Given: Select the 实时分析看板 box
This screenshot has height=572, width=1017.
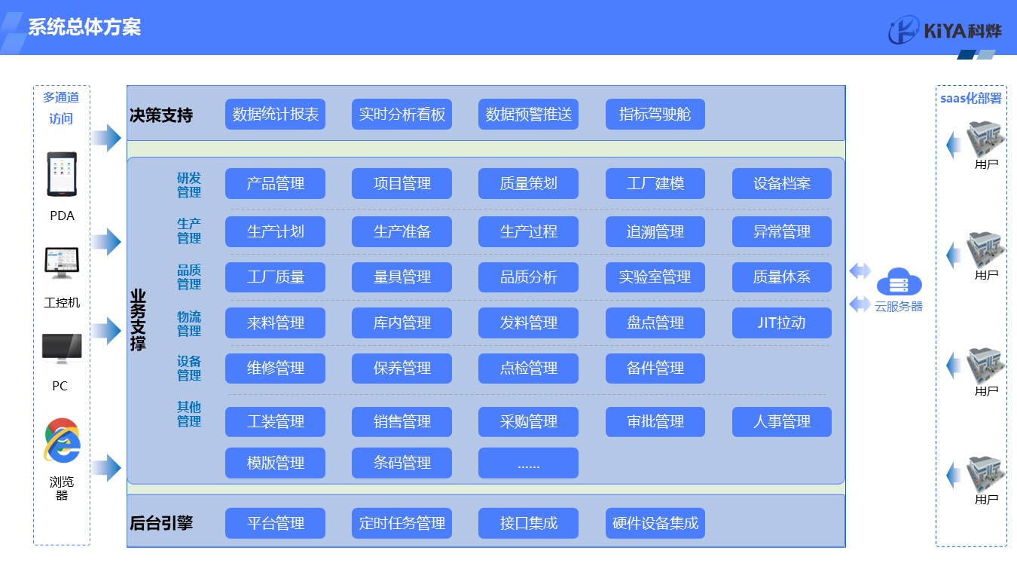Looking at the screenshot, I should (x=402, y=115).
